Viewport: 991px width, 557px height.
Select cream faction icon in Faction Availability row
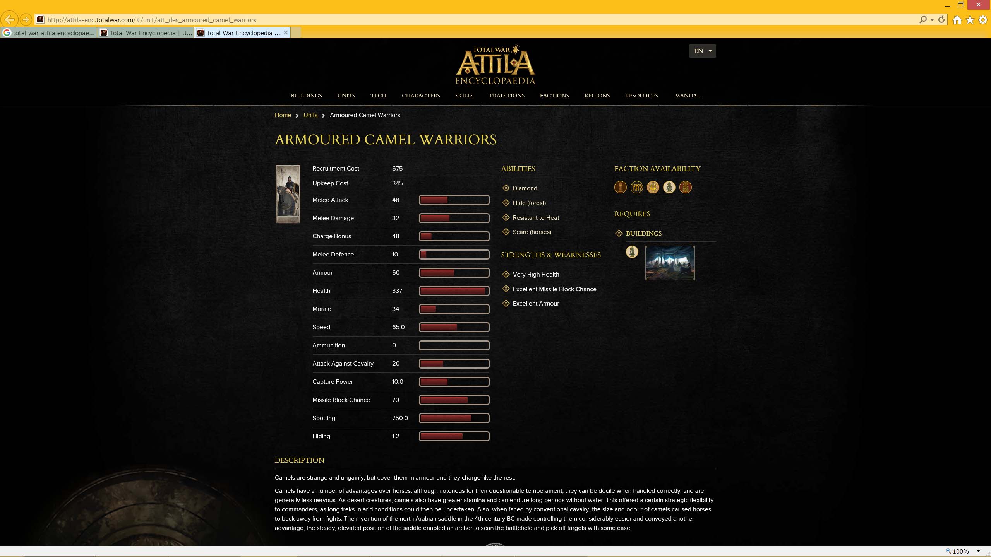click(x=669, y=187)
